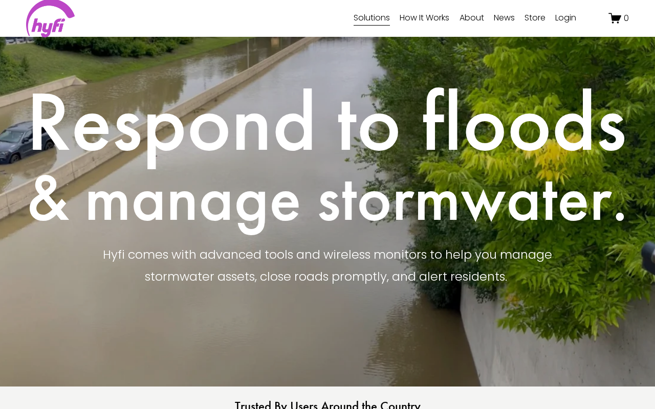The image size is (655, 409).
Task: Go to How It Works page
Action: click(x=424, y=18)
